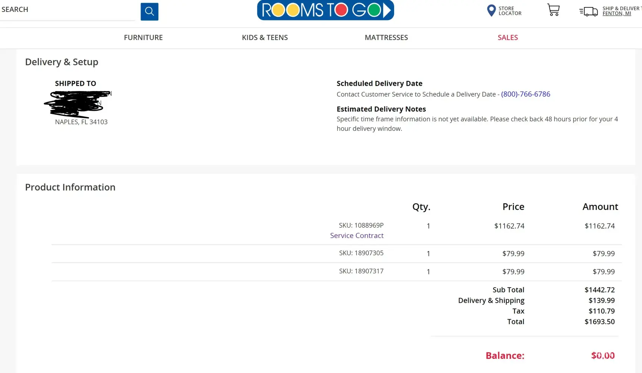Click the store locator map pin icon
Image resolution: width=642 pixels, height=373 pixels.
pyautogui.click(x=491, y=10)
